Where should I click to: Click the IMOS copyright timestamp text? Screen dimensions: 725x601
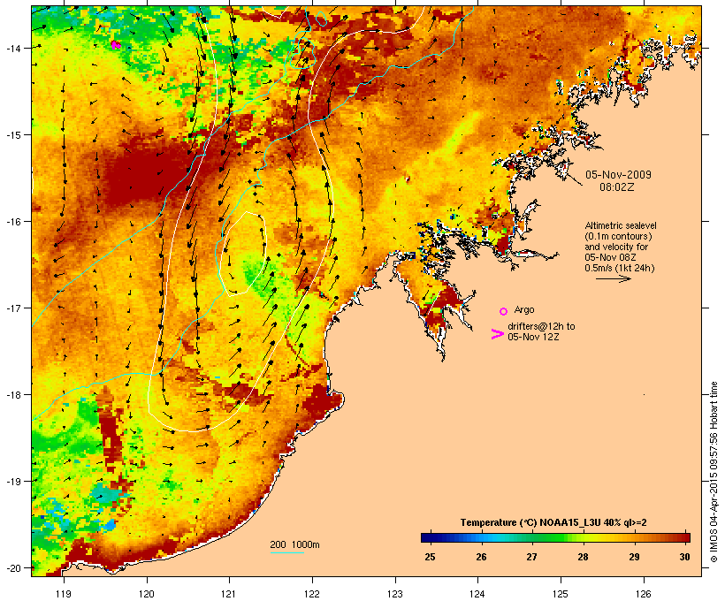pos(714,472)
